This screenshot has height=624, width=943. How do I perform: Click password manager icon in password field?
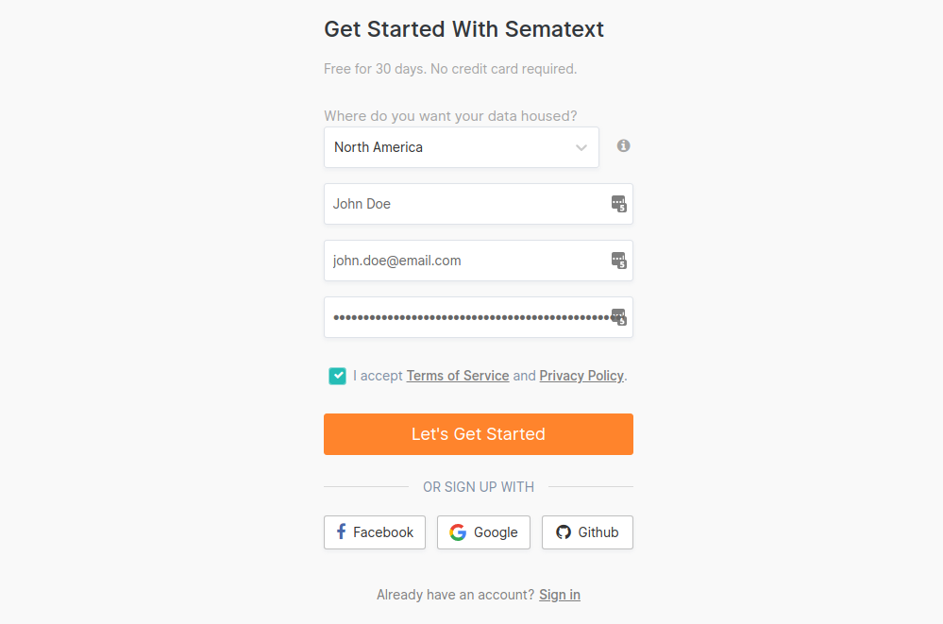point(619,317)
